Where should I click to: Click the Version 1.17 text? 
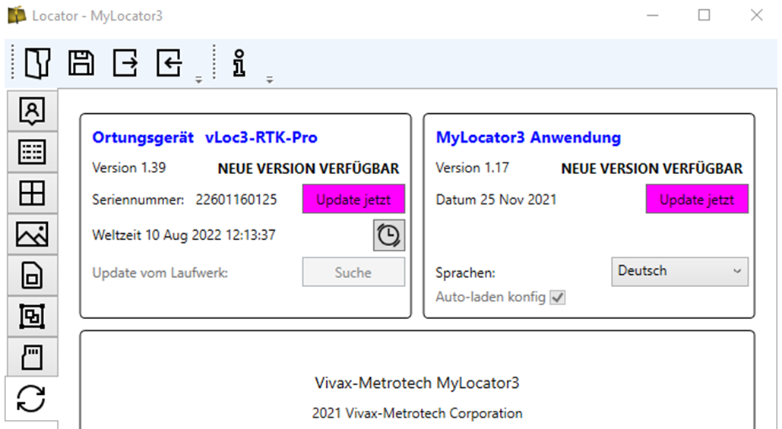[x=472, y=168]
